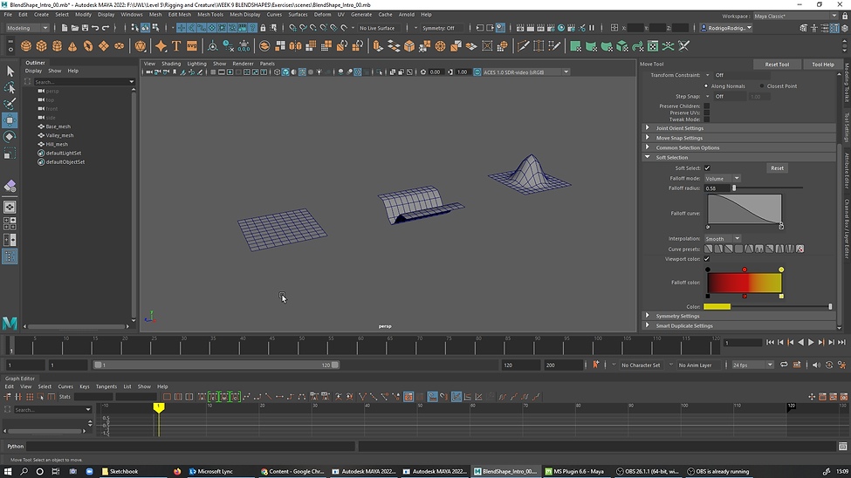851x478 pixels.
Task: Click the play forwards button
Action: 811,342
